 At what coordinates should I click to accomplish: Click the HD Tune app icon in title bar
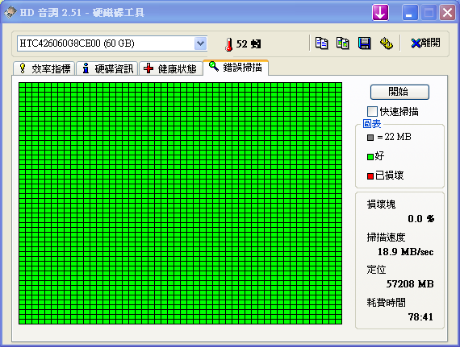pyautogui.click(x=10, y=12)
